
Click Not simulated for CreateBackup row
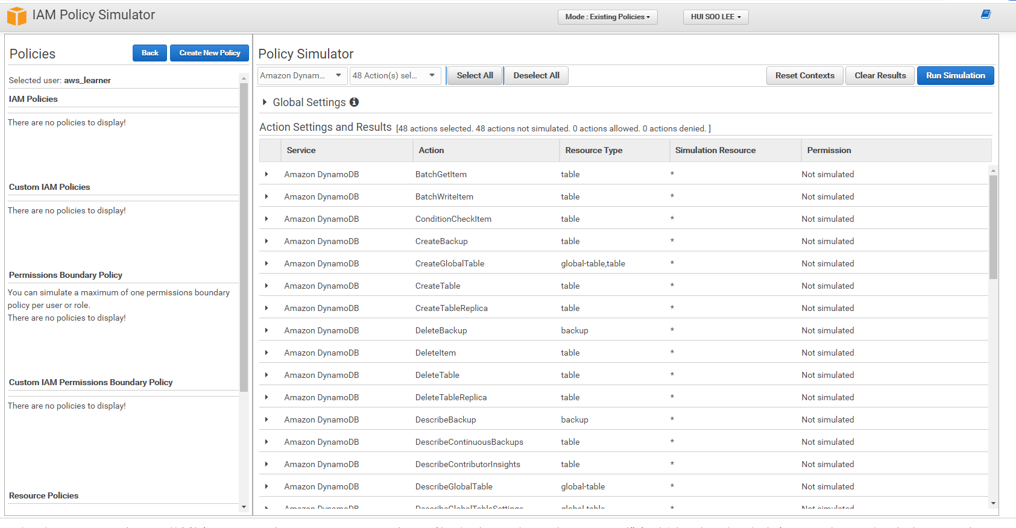point(827,241)
